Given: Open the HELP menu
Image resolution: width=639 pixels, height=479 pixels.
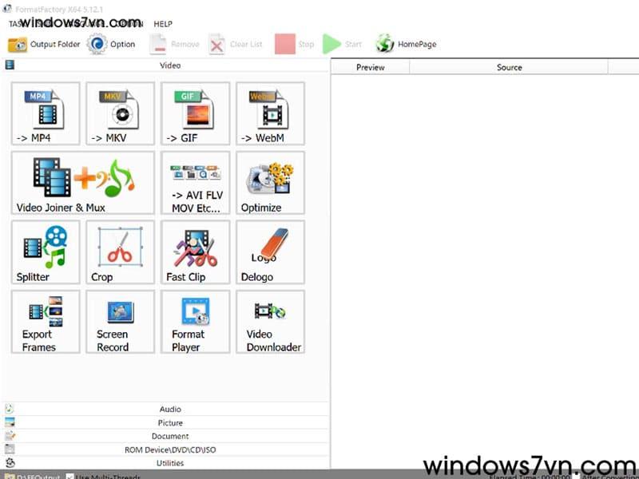Looking at the screenshot, I should coord(163,24).
